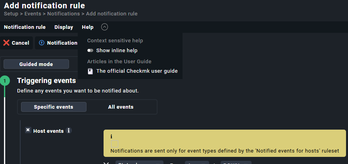Open The official Checkmk user guide
Viewport: 348px width, 164px height.
[x=137, y=71]
